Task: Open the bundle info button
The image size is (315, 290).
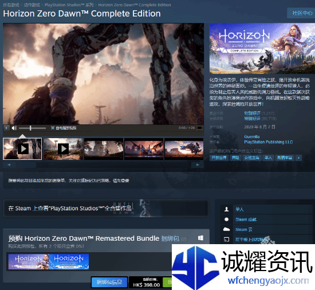Action: pos(109,282)
